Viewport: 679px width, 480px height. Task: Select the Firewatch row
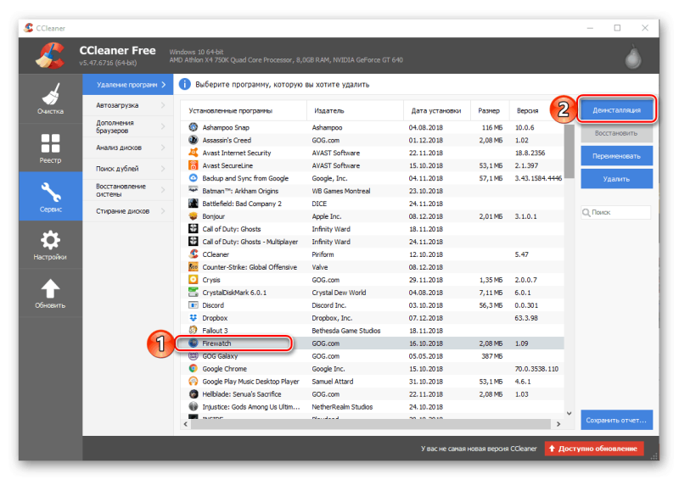373,343
